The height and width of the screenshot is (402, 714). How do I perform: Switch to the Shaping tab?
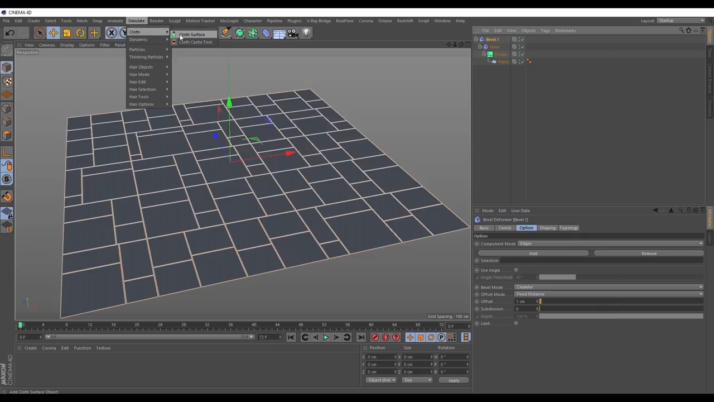(x=547, y=228)
